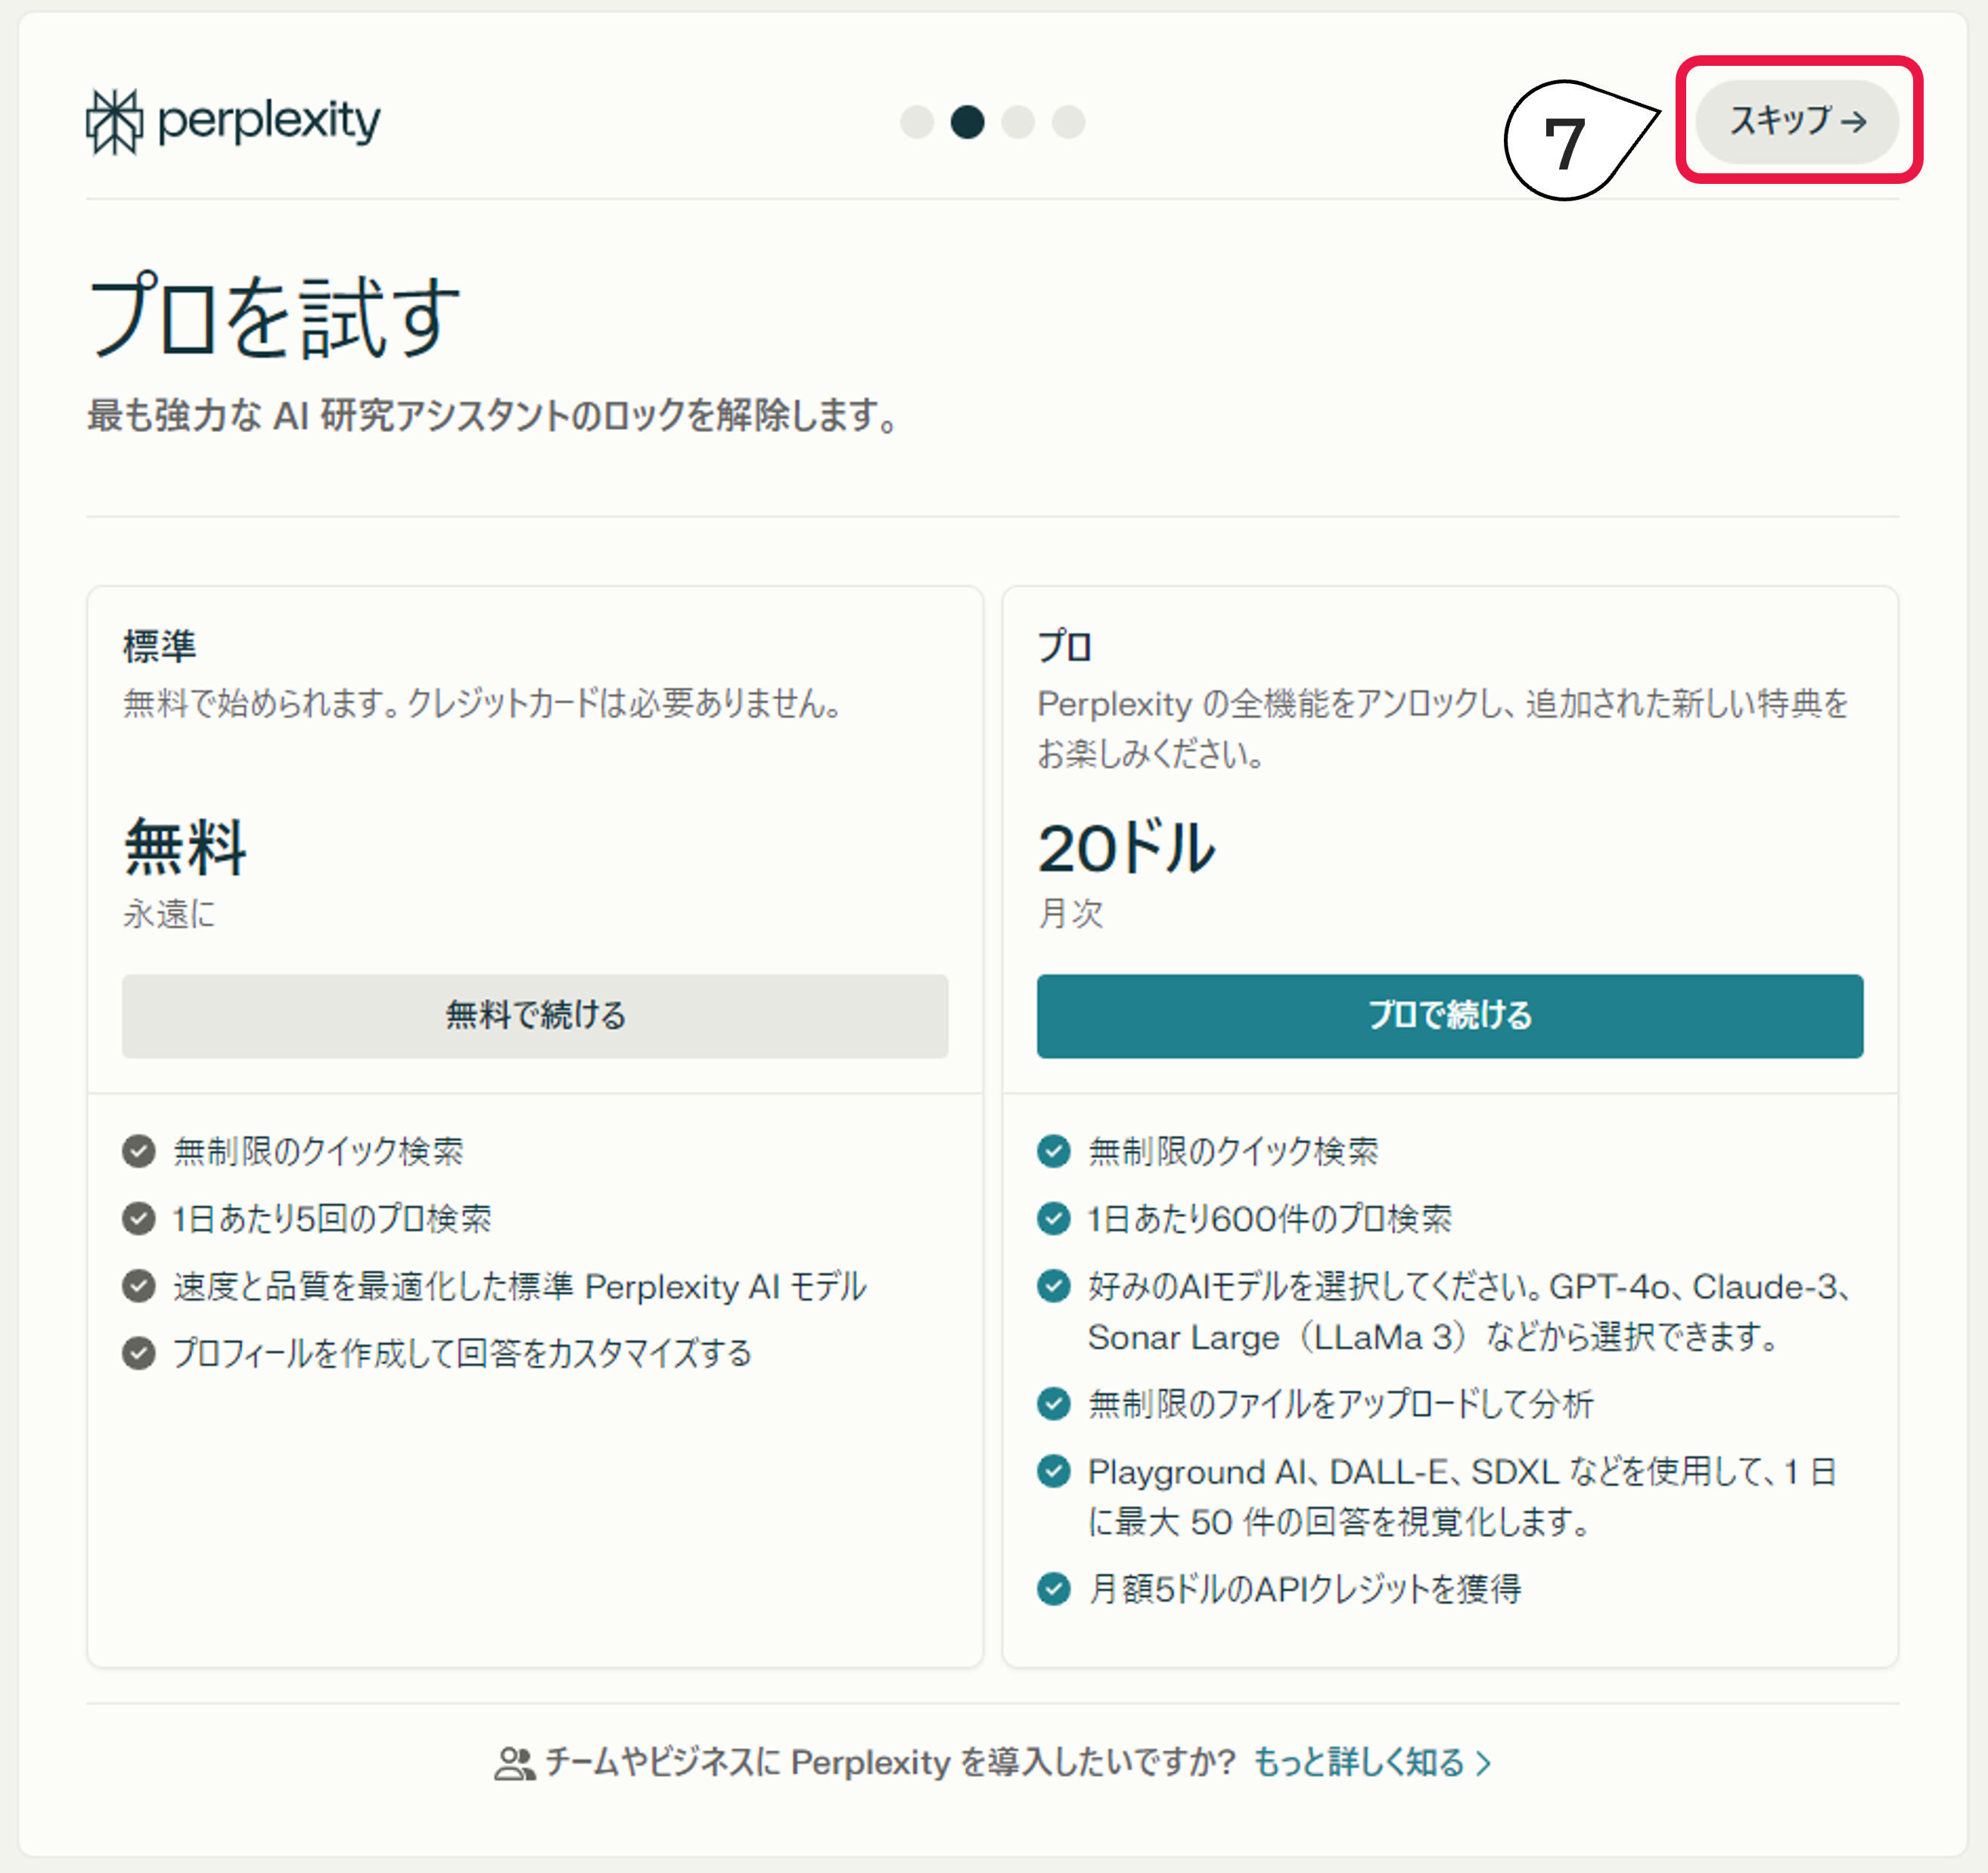Click checkmark beside 速度と品質を最適化した標準 text
Viewport: 1988px width, 1873px height.
139,1286
